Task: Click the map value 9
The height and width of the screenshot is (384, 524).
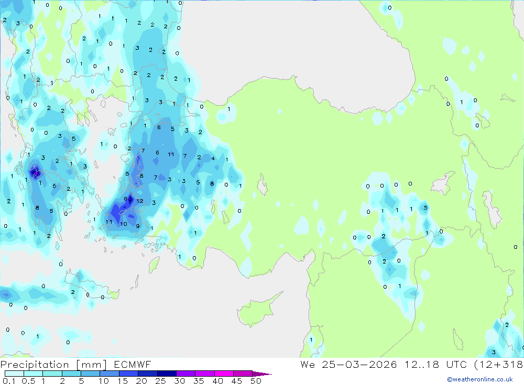Action: click(x=138, y=226)
